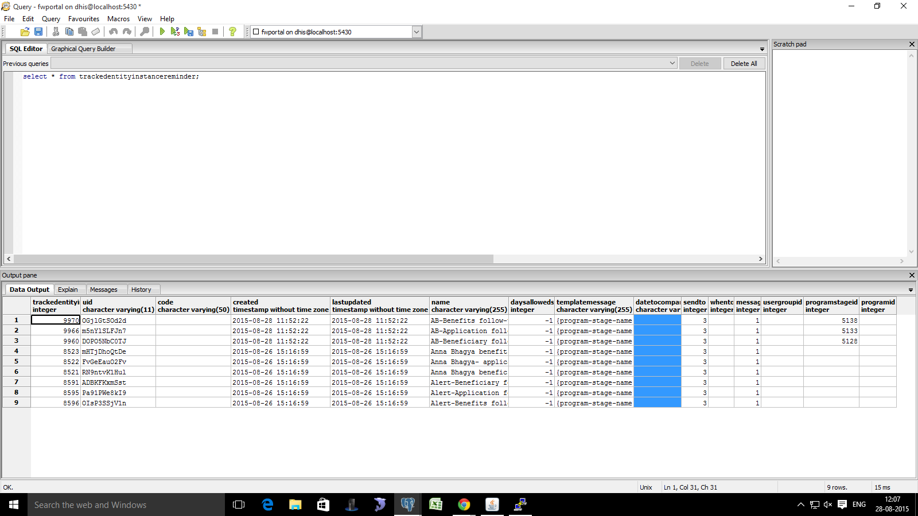
Task: Open the Java application in the taskbar
Action: tap(492, 505)
